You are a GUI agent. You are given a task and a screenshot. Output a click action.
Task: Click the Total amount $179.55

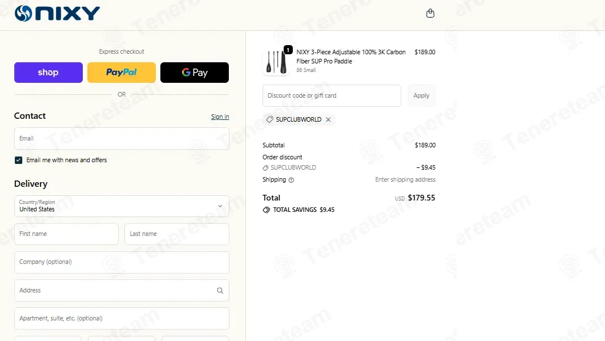pyautogui.click(x=421, y=198)
